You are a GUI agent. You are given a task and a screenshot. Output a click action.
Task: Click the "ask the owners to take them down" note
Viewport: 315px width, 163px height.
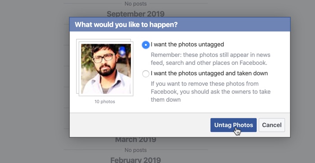pos(211,92)
